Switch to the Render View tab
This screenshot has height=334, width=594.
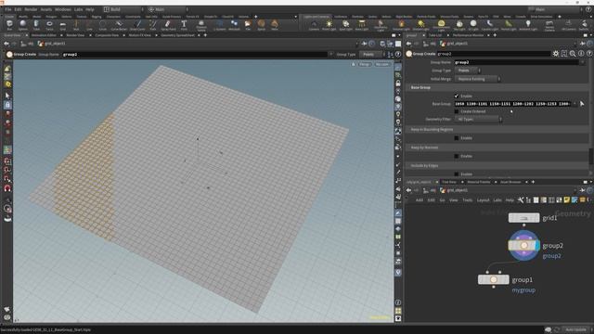tap(75, 35)
